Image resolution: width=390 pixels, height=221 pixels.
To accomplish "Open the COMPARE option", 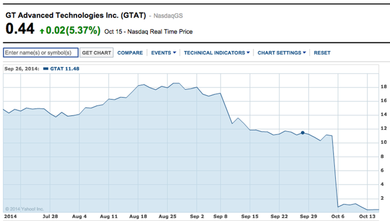I will [130, 53].
